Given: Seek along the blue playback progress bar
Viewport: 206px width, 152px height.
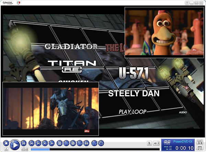Looking at the screenshot, I should click(x=95, y=149).
